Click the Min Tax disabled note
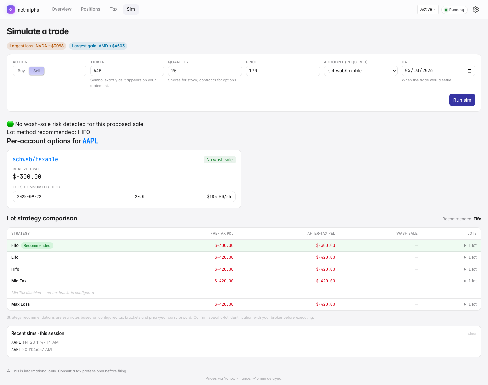Image resolution: width=488 pixels, height=385 pixels. 53,293
